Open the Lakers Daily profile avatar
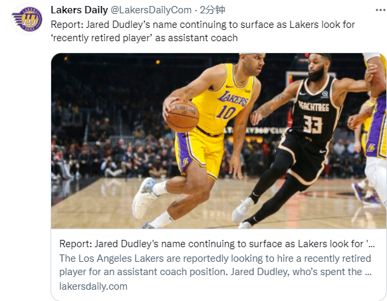 click(x=27, y=19)
